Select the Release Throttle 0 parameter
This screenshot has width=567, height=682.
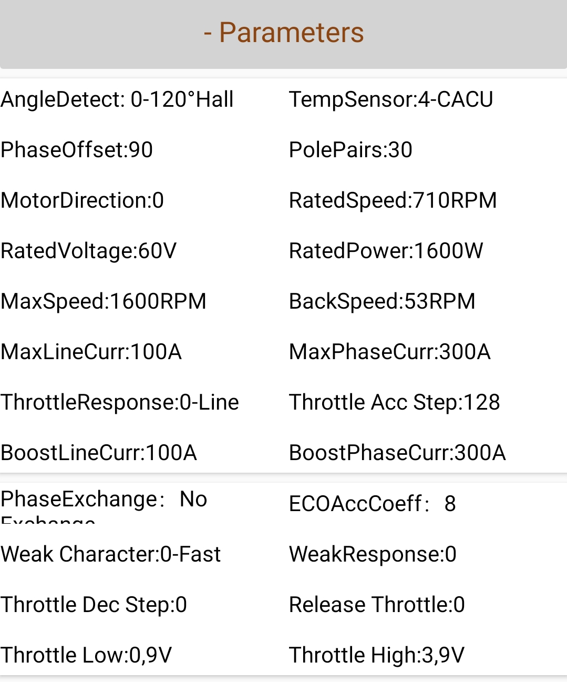[377, 605]
